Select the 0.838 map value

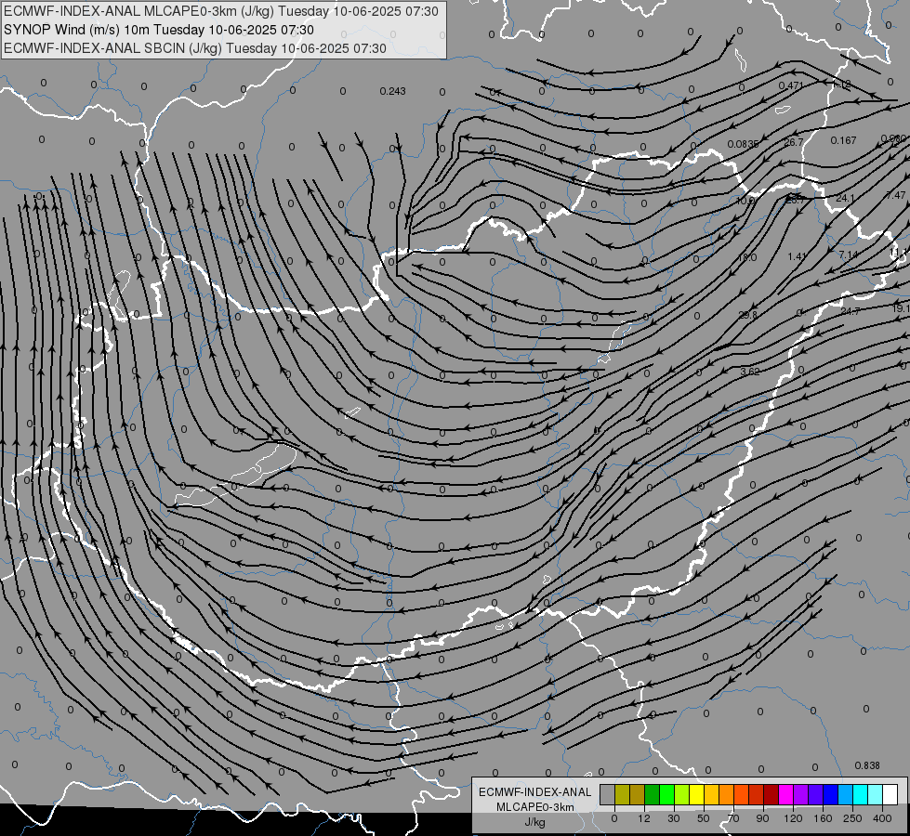coord(867,765)
